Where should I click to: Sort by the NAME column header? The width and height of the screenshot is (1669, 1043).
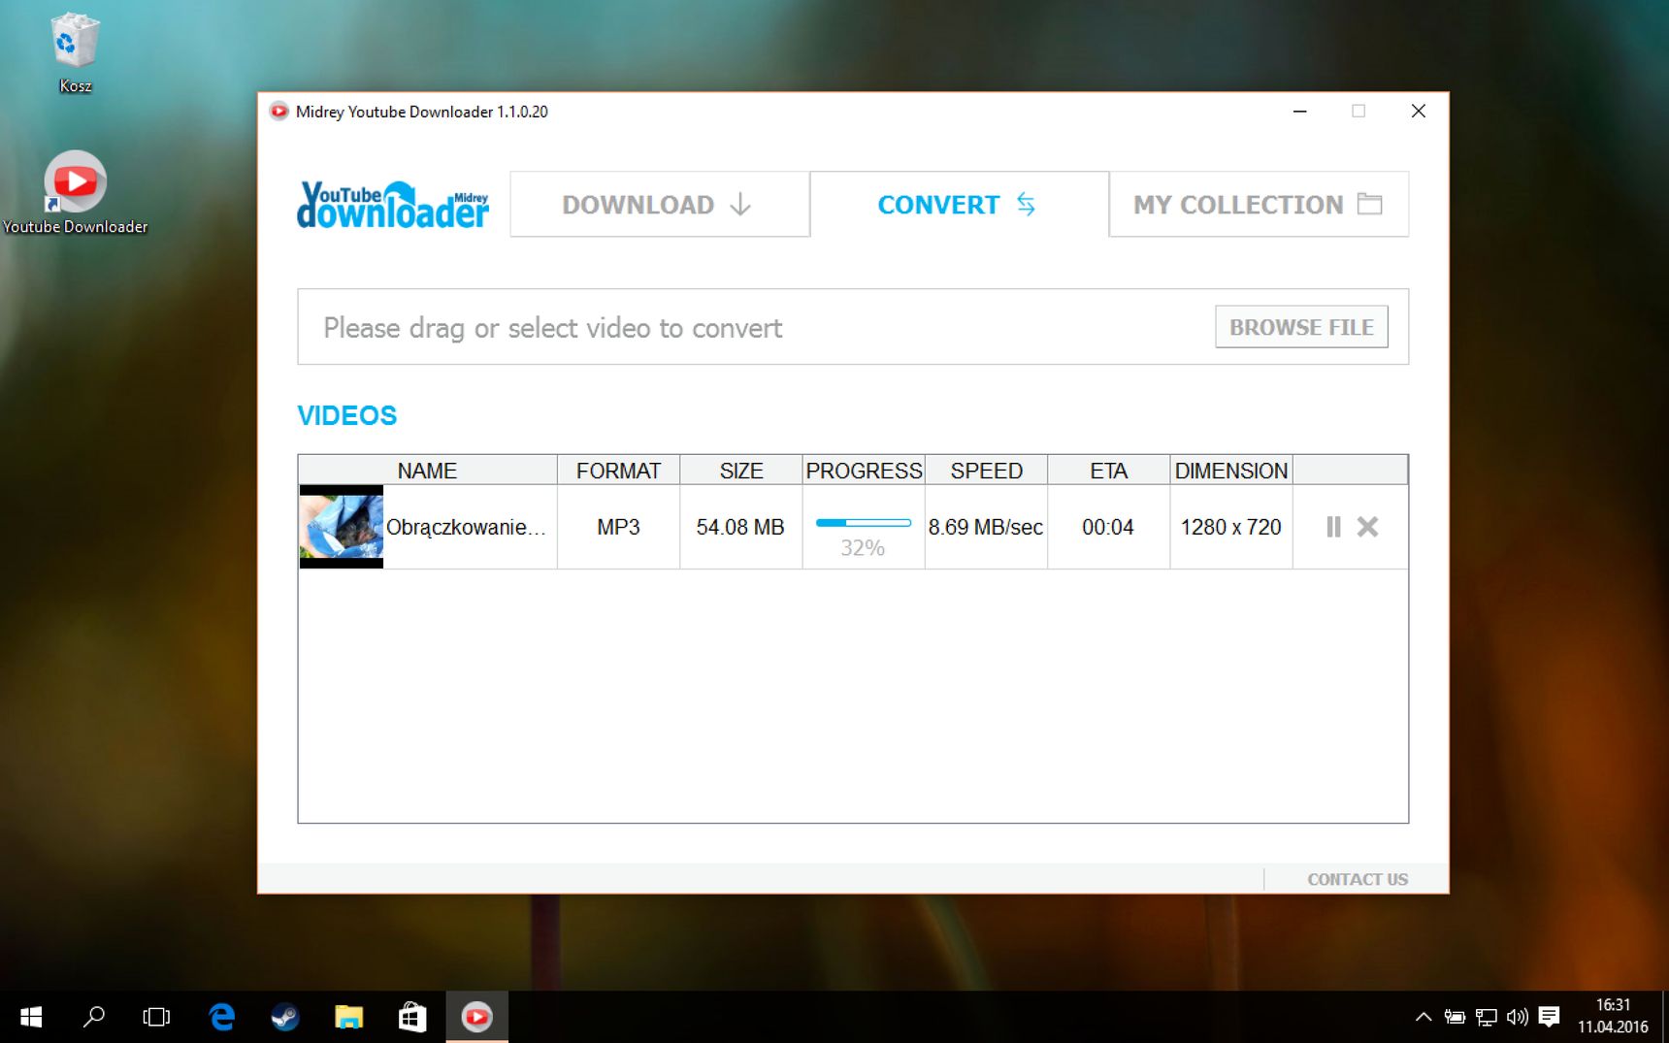pyautogui.click(x=428, y=471)
